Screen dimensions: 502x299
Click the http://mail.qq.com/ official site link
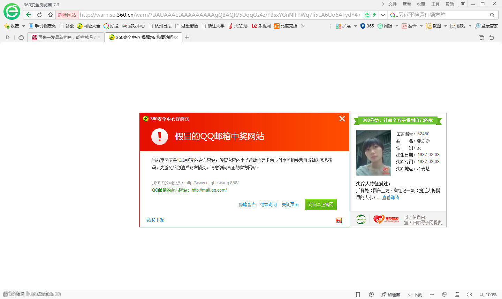(x=209, y=190)
